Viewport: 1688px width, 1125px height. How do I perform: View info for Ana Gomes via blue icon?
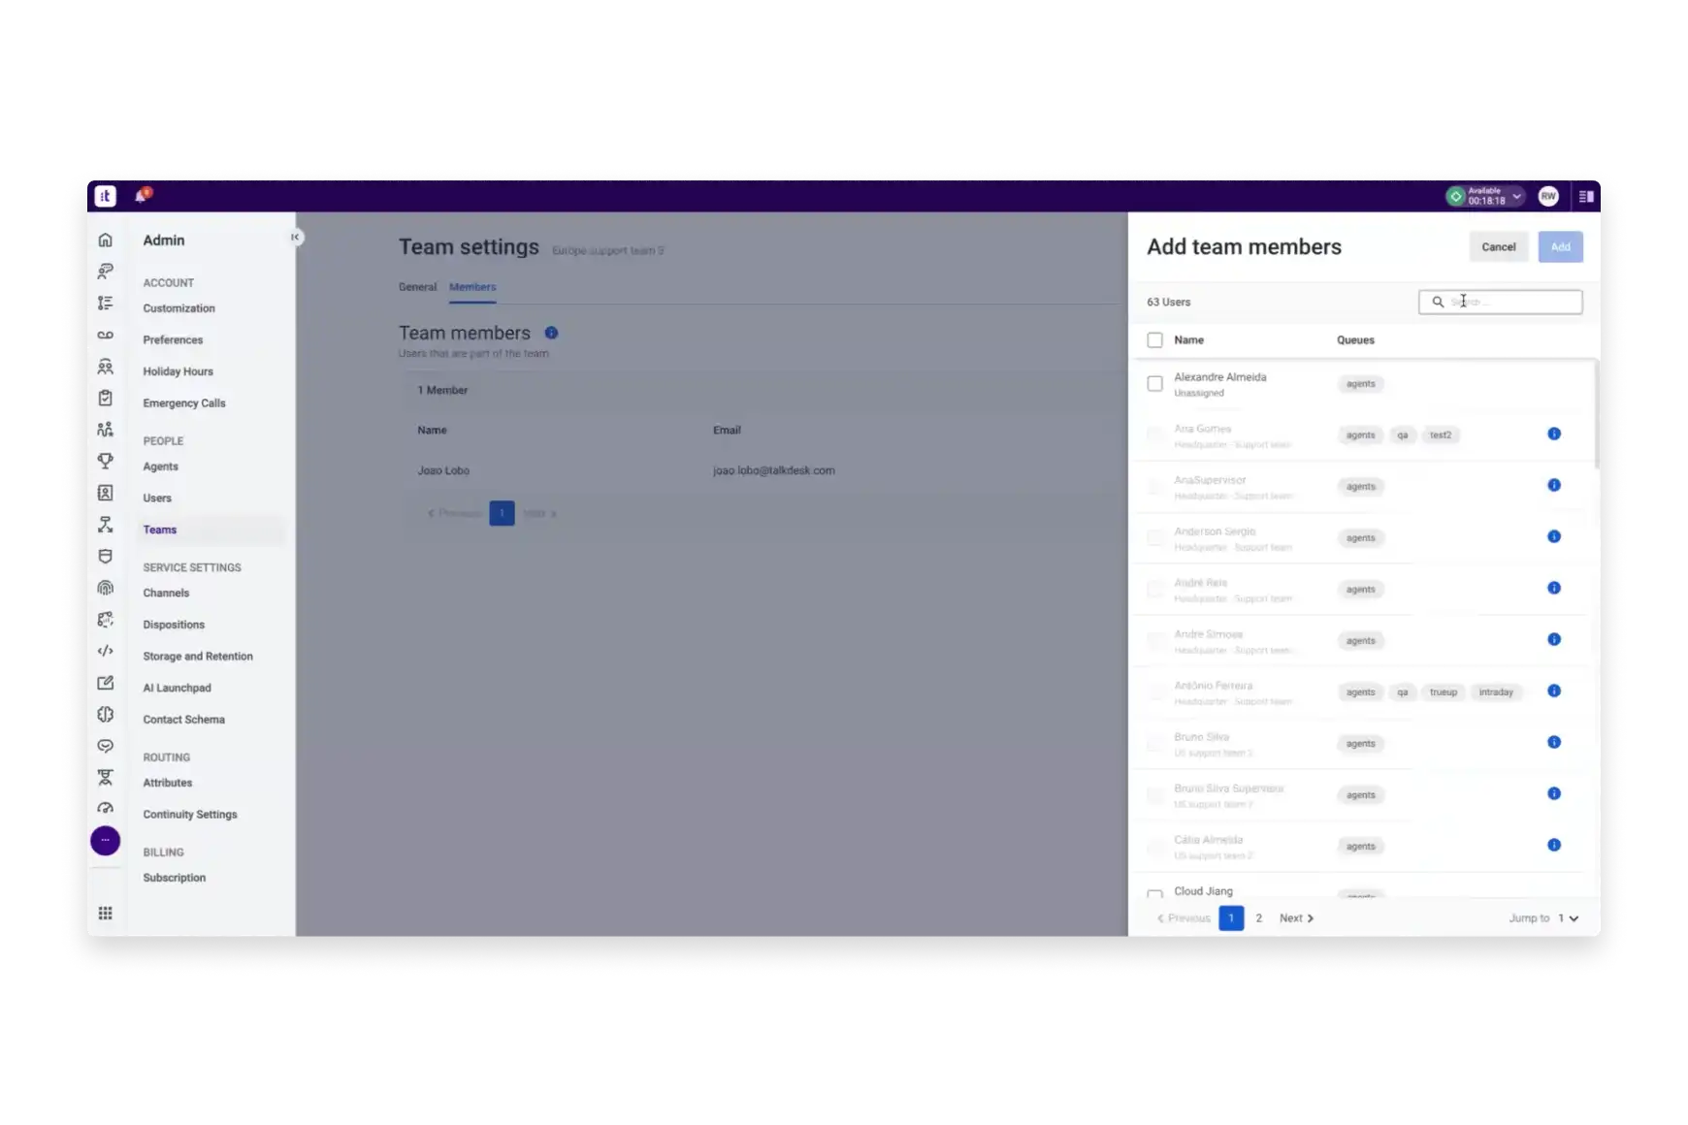[x=1554, y=434]
